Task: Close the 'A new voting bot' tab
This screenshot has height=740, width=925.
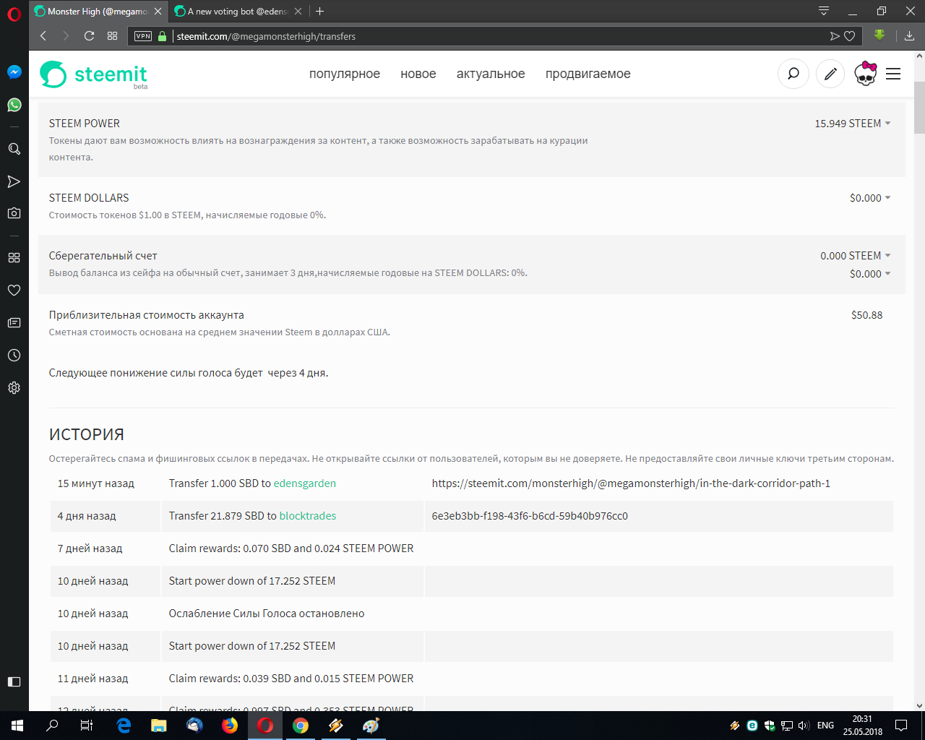Action: [x=298, y=12]
